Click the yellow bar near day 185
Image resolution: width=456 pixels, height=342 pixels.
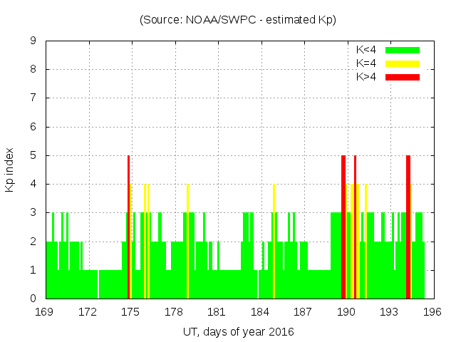[274, 242]
